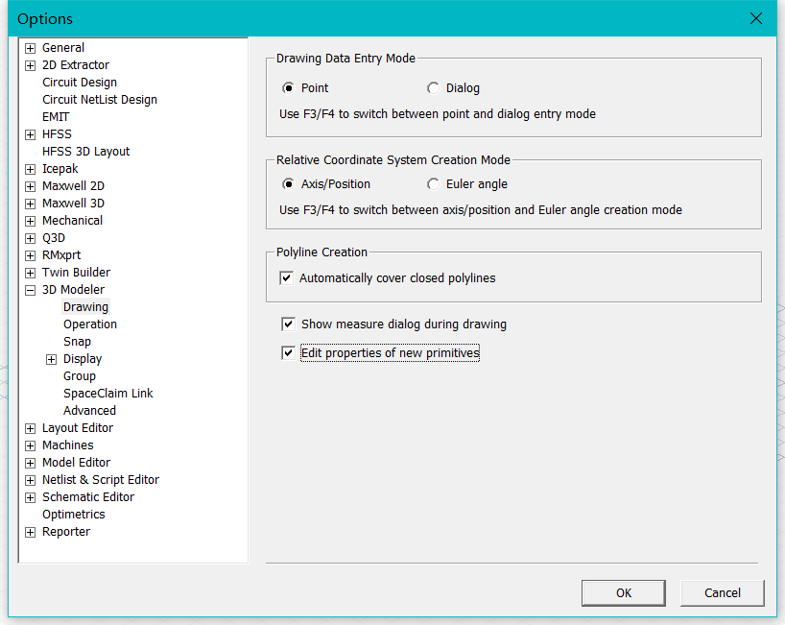Select HFSS 3D Layout item
Screen dimensions: 785x625
85,152
